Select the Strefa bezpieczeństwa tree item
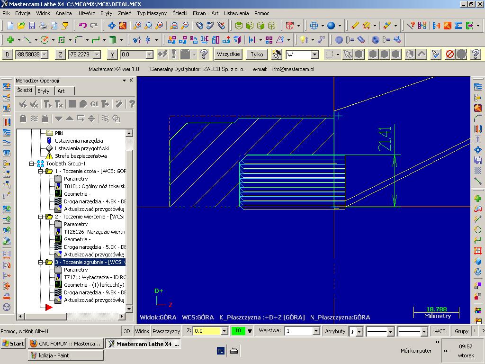This screenshot has width=485, height=364. point(81,156)
